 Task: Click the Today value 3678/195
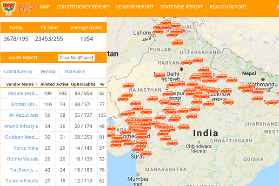(16, 39)
